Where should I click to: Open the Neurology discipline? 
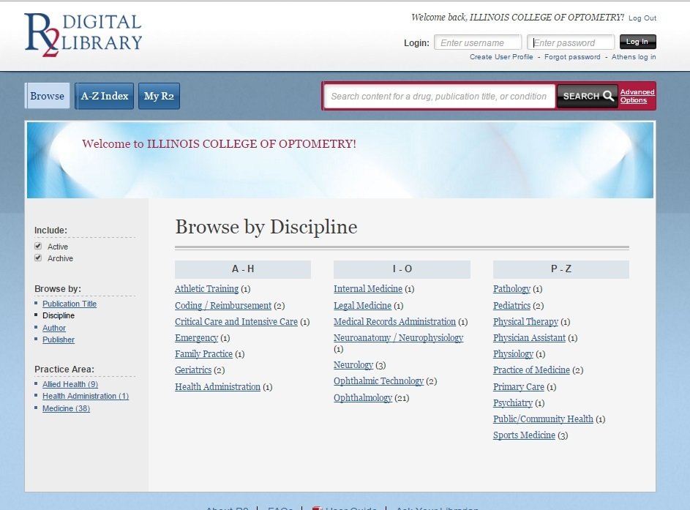click(x=353, y=365)
